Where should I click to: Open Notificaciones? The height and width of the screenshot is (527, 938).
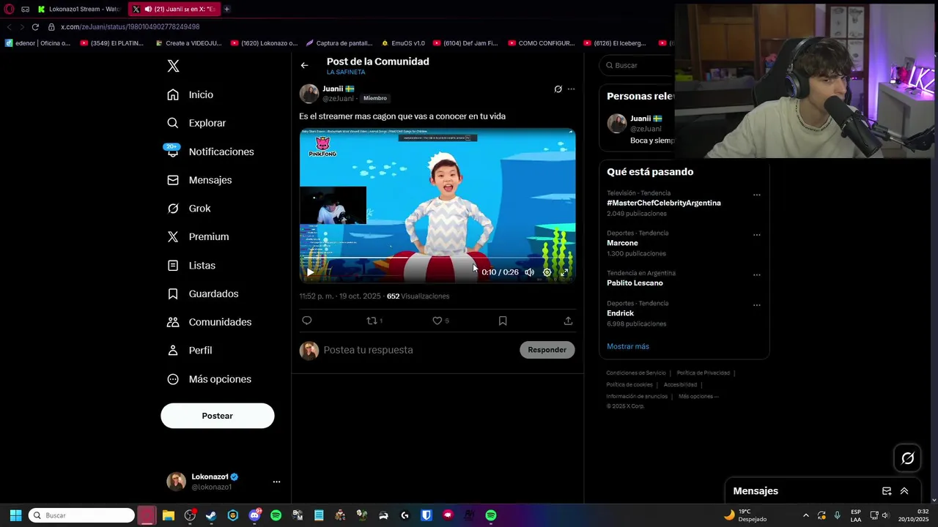(x=210, y=152)
